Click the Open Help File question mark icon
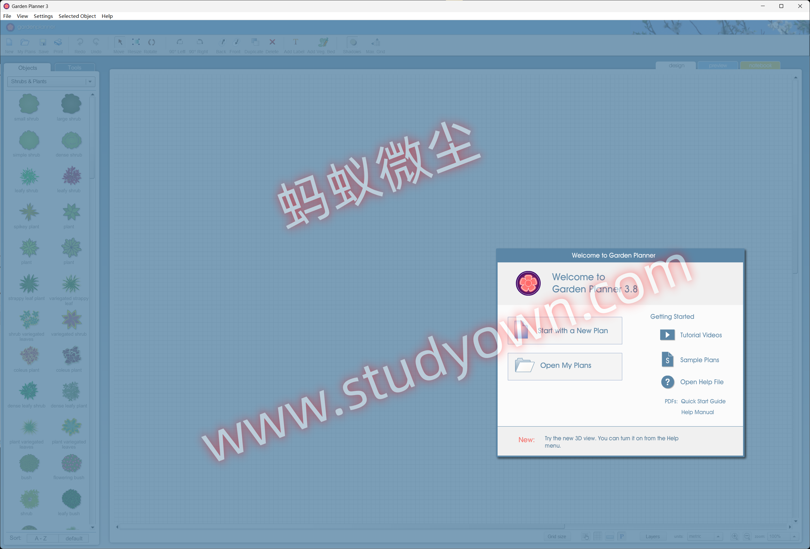The height and width of the screenshot is (549, 810). (667, 382)
